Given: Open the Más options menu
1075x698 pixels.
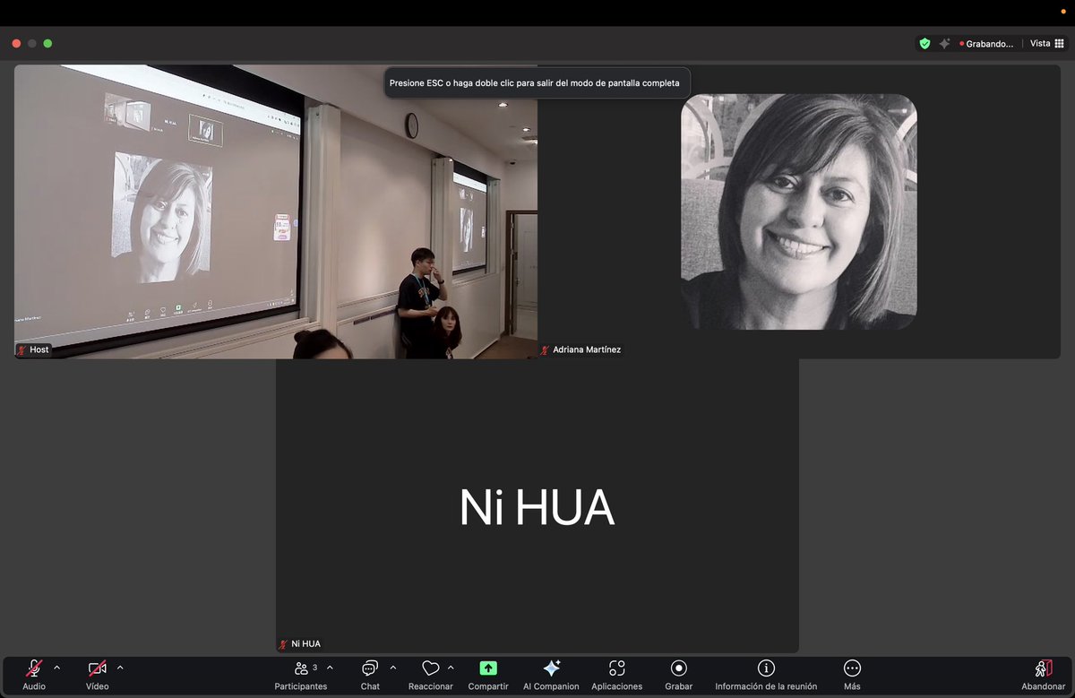Looking at the screenshot, I should (852, 675).
